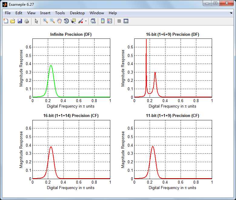Print the figure using the printer icon
This screenshot has height=200, width=236.
(27, 21)
